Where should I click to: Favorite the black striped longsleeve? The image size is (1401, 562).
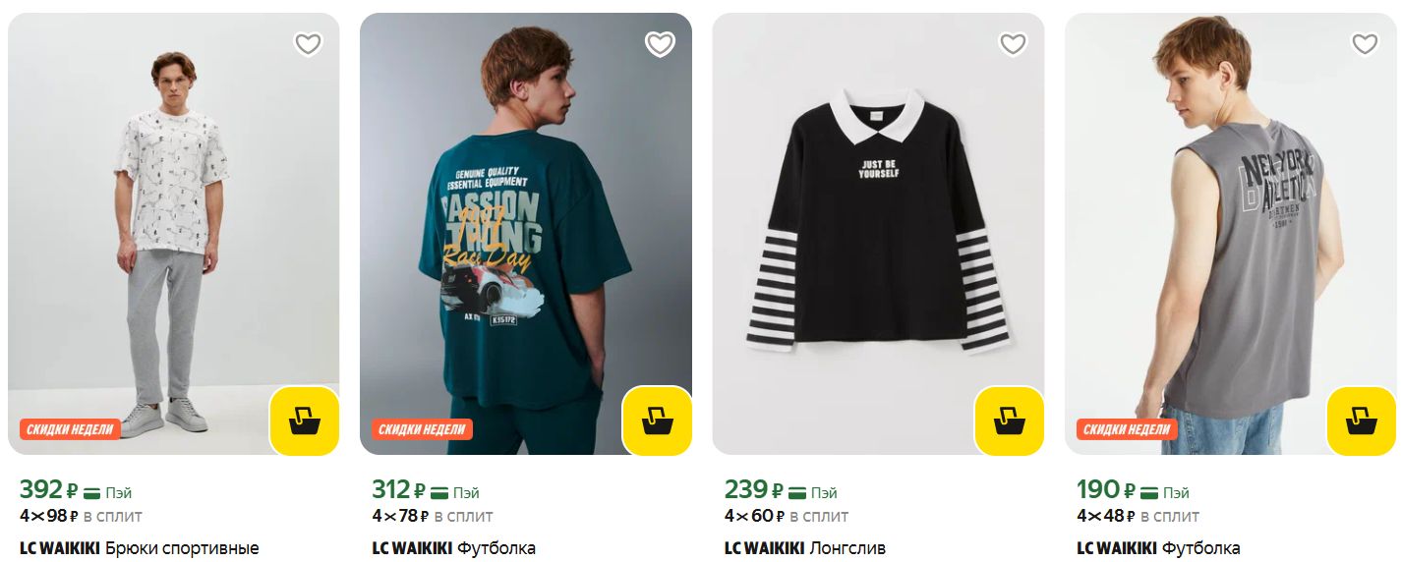[x=1013, y=44]
